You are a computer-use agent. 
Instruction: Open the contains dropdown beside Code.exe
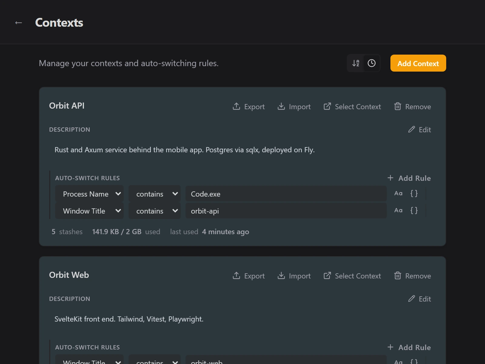tap(155, 194)
